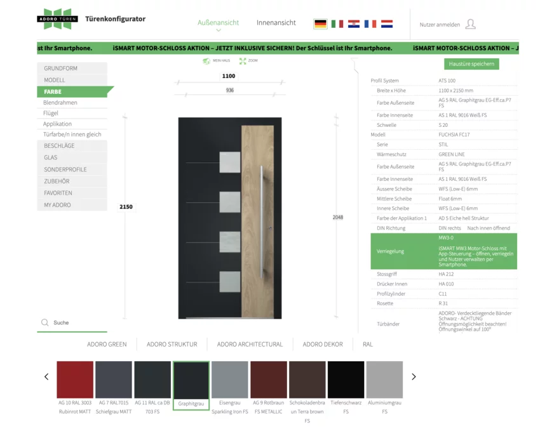The height and width of the screenshot is (443, 540).
Task: Click the green Verriegelung MW3-0 row
Action: [x=443, y=251]
